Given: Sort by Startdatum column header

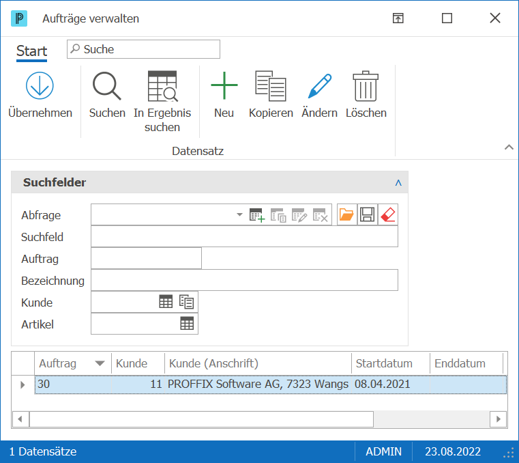Looking at the screenshot, I should [x=391, y=363].
